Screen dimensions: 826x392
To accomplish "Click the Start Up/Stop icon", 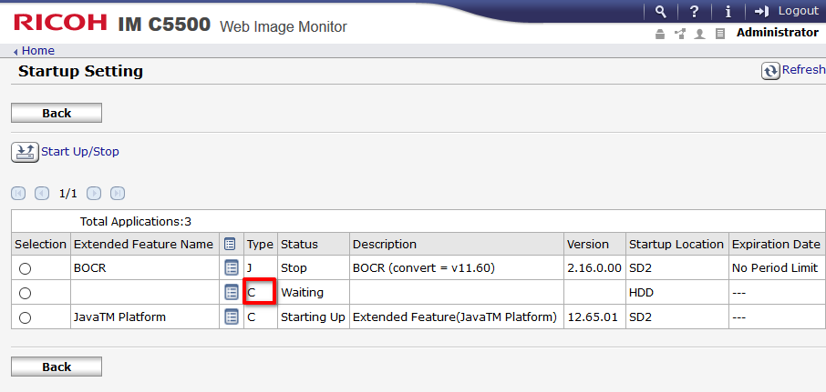I will click(x=25, y=152).
